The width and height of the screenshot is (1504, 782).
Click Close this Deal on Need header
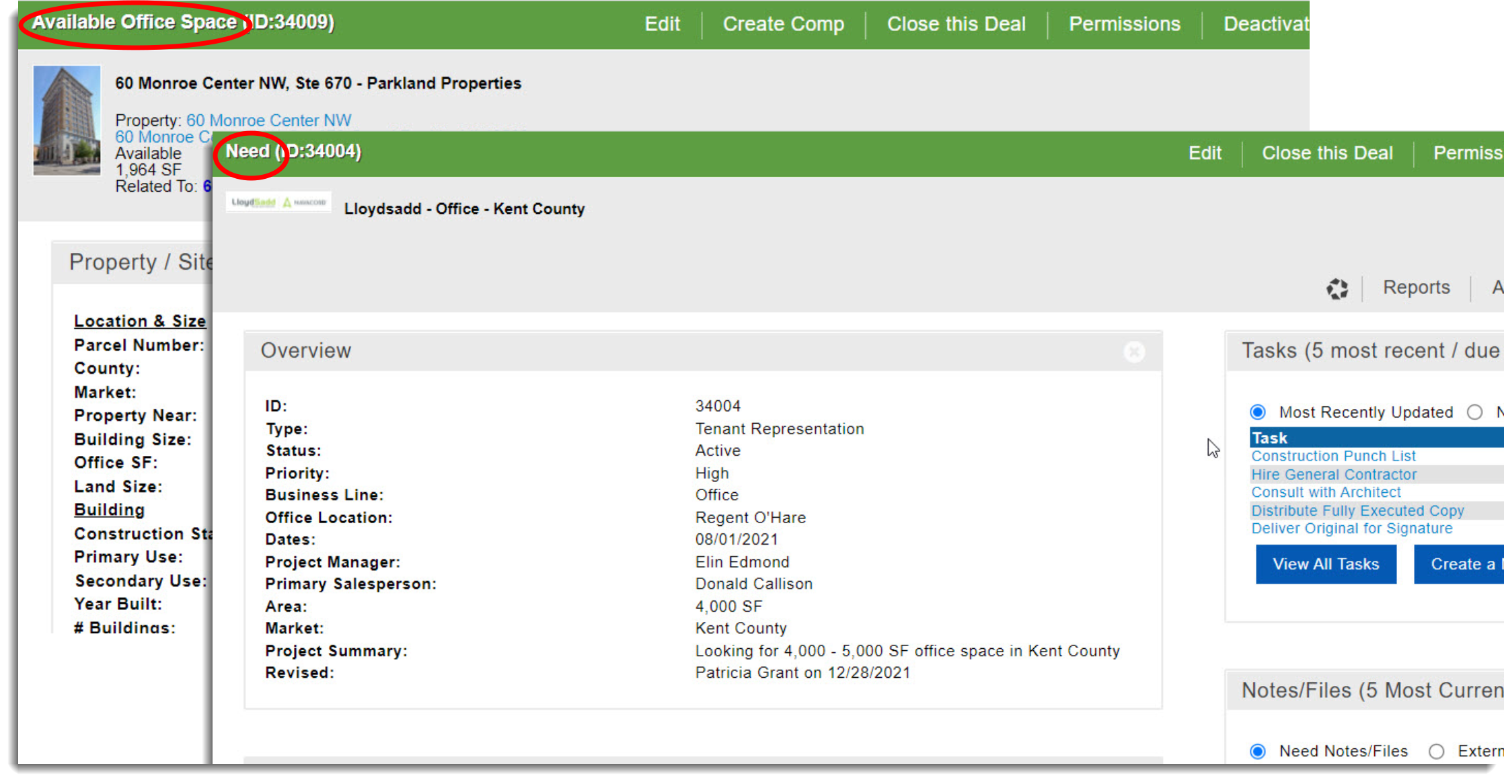(x=1326, y=153)
